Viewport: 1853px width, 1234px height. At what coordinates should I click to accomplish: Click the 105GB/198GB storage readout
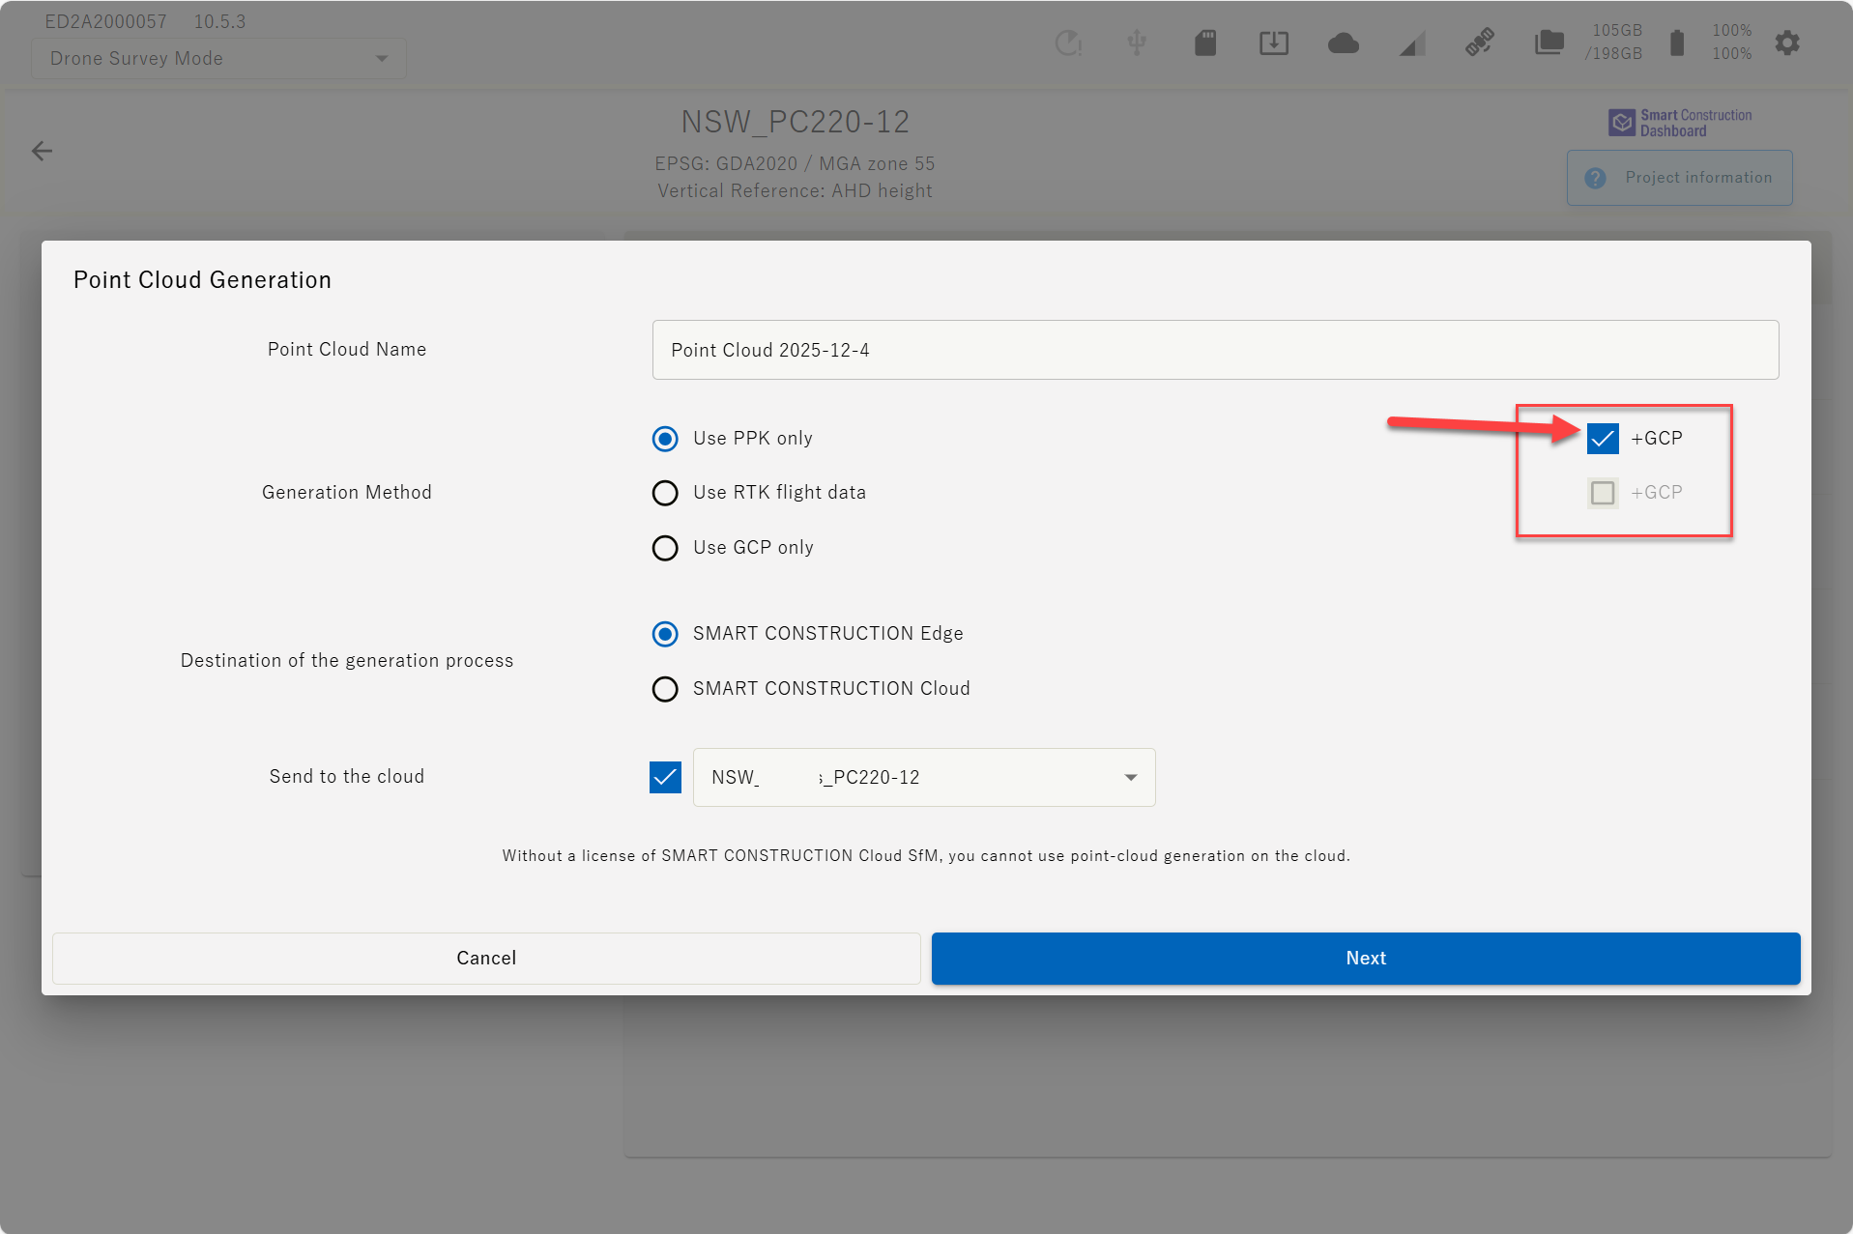(x=1614, y=43)
